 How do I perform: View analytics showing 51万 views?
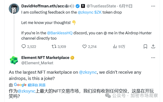coord(115,46)
